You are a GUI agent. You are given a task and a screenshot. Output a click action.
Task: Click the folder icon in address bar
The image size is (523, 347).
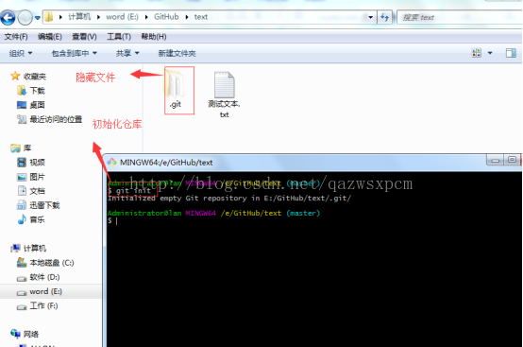click(x=49, y=17)
